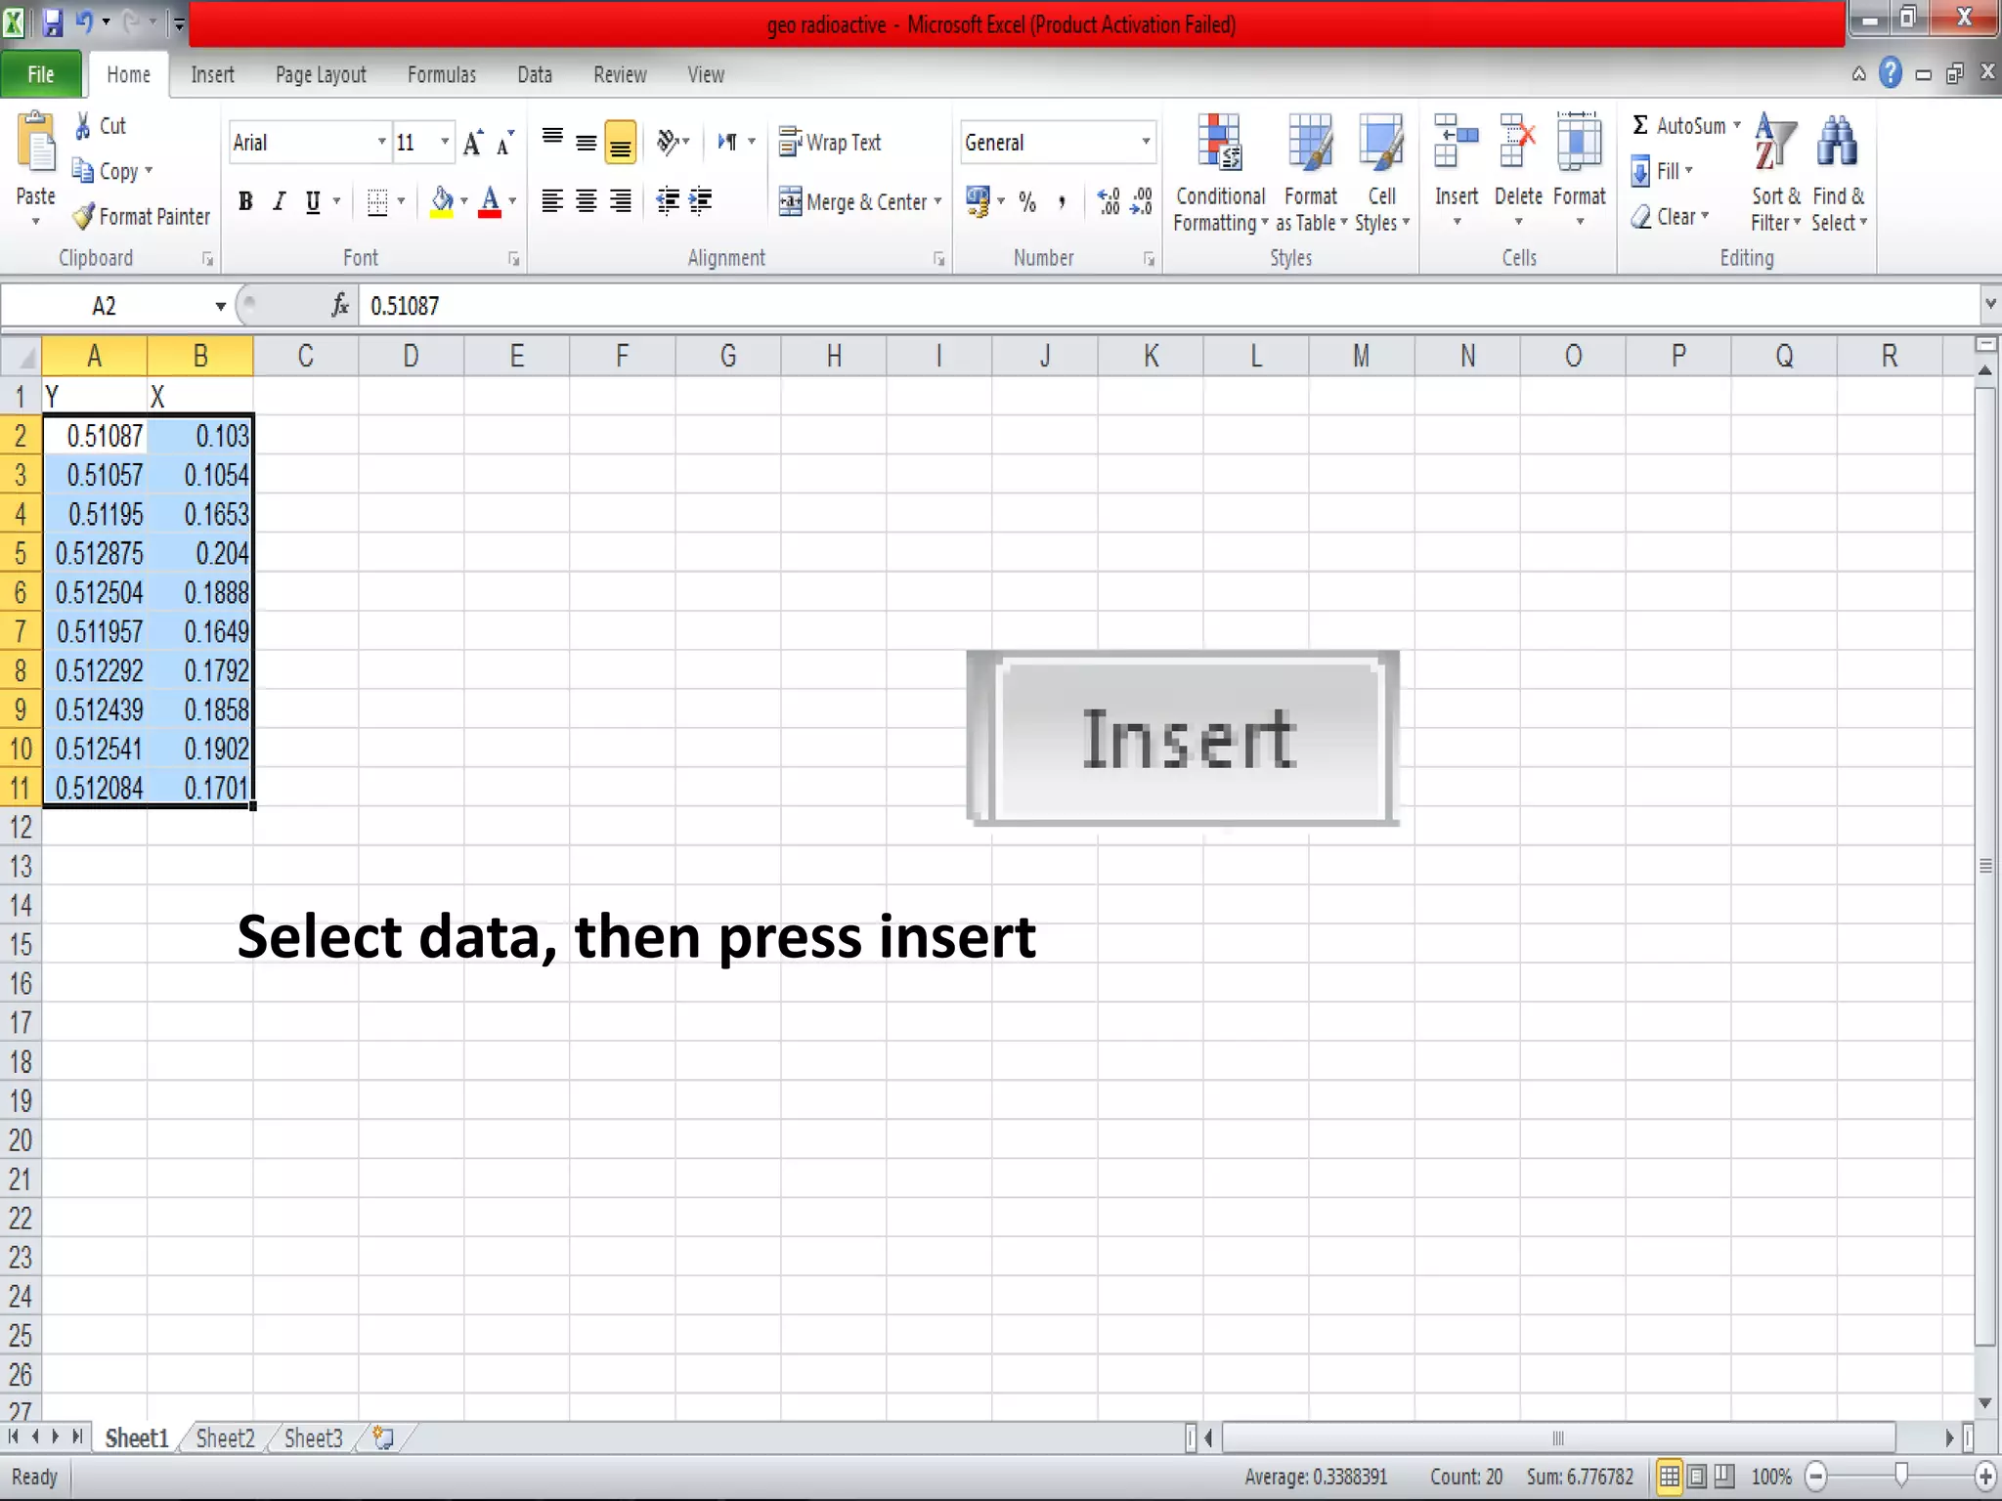This screenshot has width=2002, height=1501.
Task: Decrease font size with Shrink Font
Action: click(504, 143)
